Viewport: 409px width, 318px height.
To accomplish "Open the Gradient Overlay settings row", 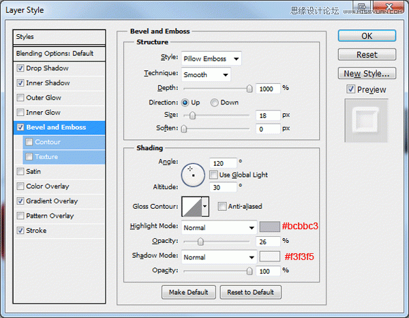I will (59, 201).
